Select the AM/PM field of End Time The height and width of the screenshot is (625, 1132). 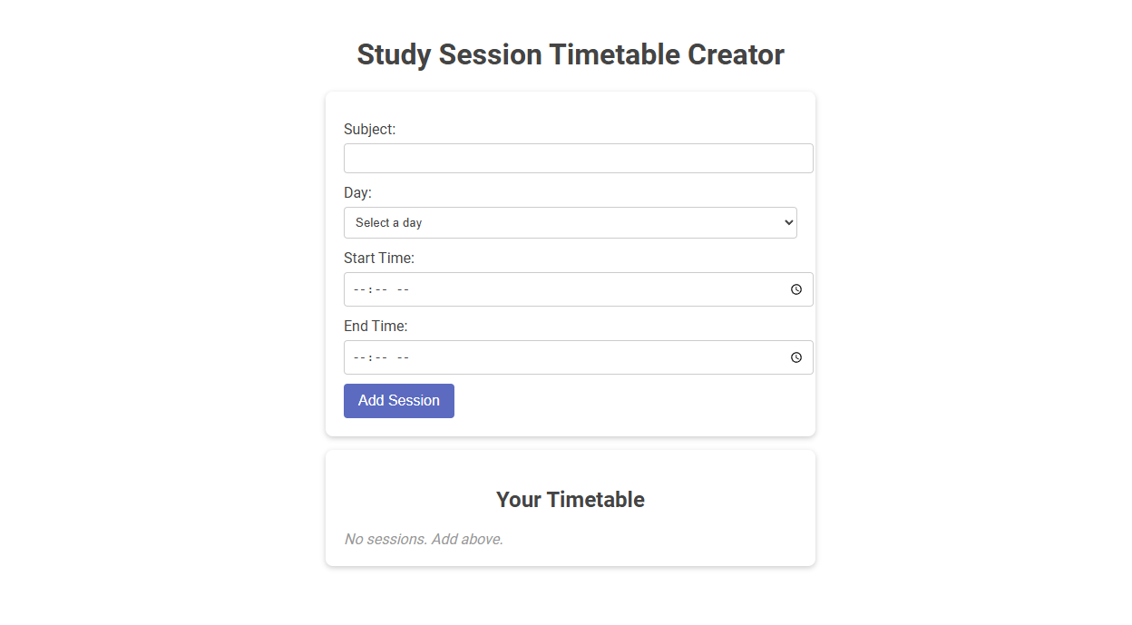403,356
